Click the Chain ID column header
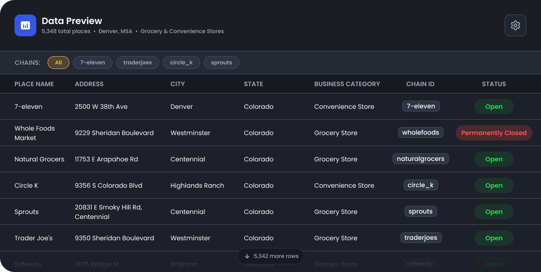This screenshot has width=541, height=272. coord(420,84)
